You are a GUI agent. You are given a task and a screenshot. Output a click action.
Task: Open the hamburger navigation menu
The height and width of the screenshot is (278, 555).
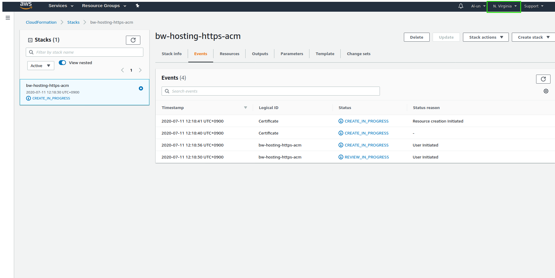(x=8, y=18)
